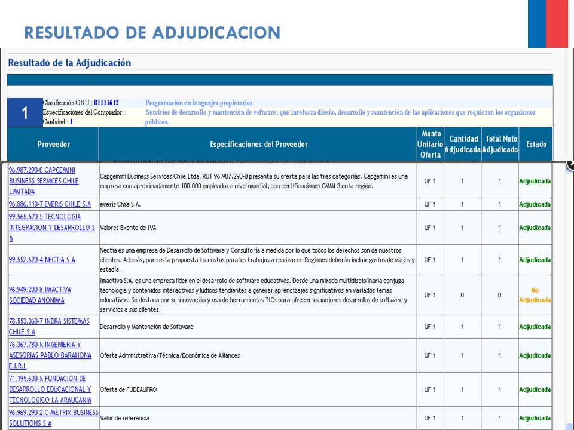
Task: Click the Proveedor column header
Action: click(53, 144)
